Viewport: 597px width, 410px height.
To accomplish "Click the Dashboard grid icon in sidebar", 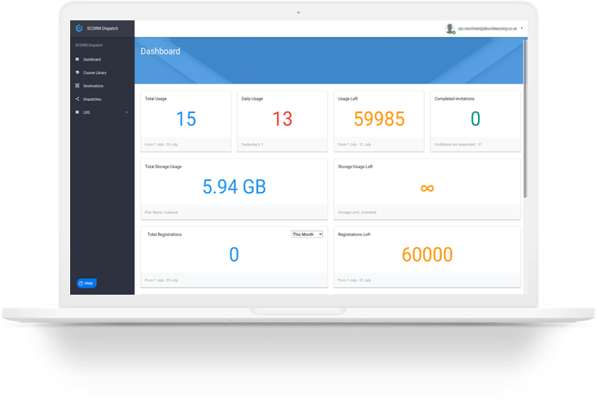I will coord(78,60).
